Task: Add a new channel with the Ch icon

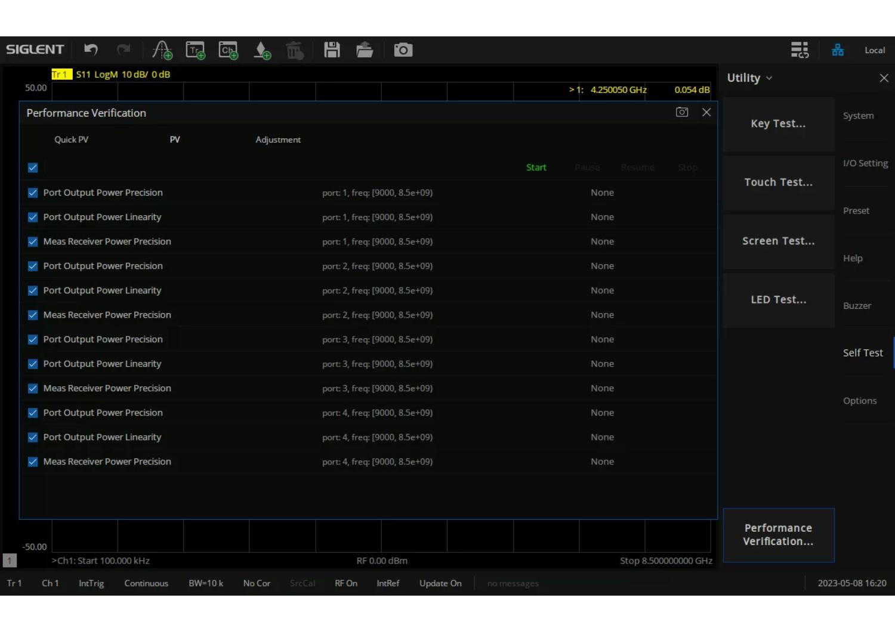Action: pyautogui.click(x=228, y=50)
